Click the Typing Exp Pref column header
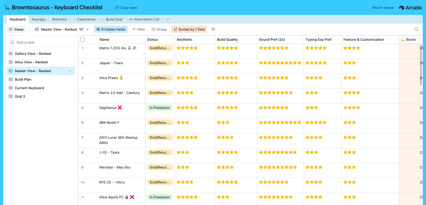 (x=322, y=39)
